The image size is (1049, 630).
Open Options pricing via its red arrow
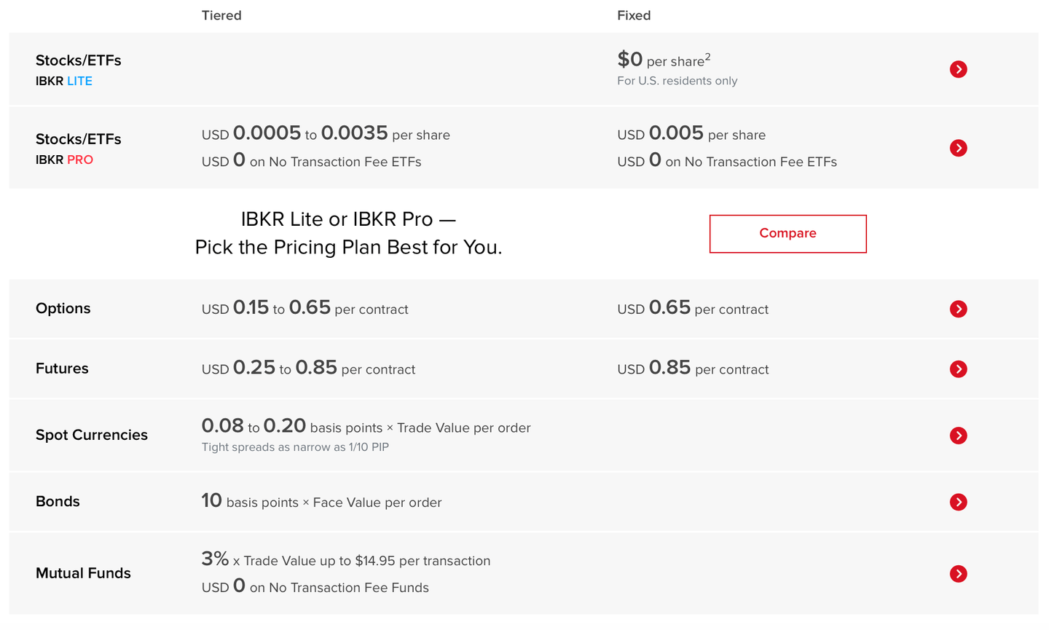pos(958,309)
